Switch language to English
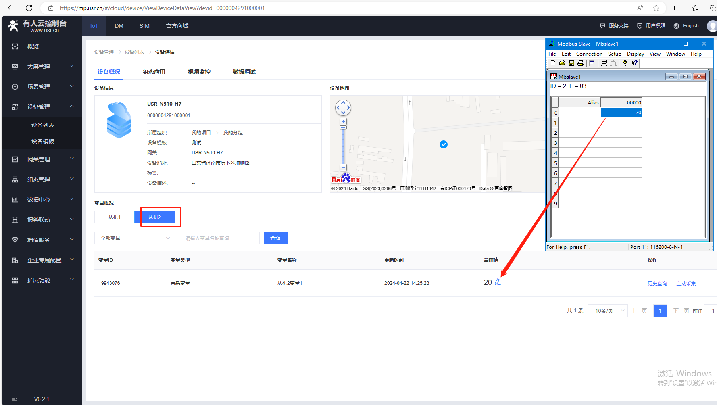Viewport: 717px width, 405px height. tap(686, 26)
